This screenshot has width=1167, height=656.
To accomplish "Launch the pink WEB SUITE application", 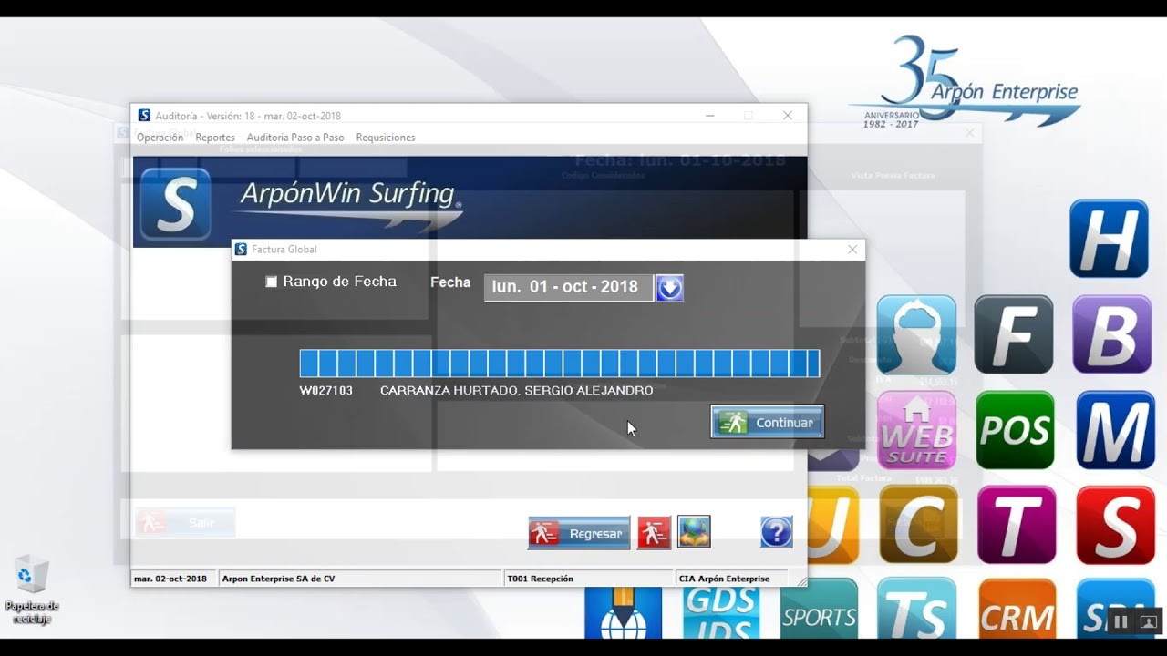I will (x=916, y=430).
